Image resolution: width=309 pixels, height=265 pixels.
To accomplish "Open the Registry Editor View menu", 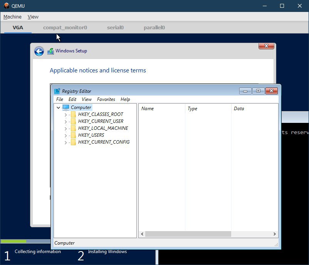I will (87, 99).
